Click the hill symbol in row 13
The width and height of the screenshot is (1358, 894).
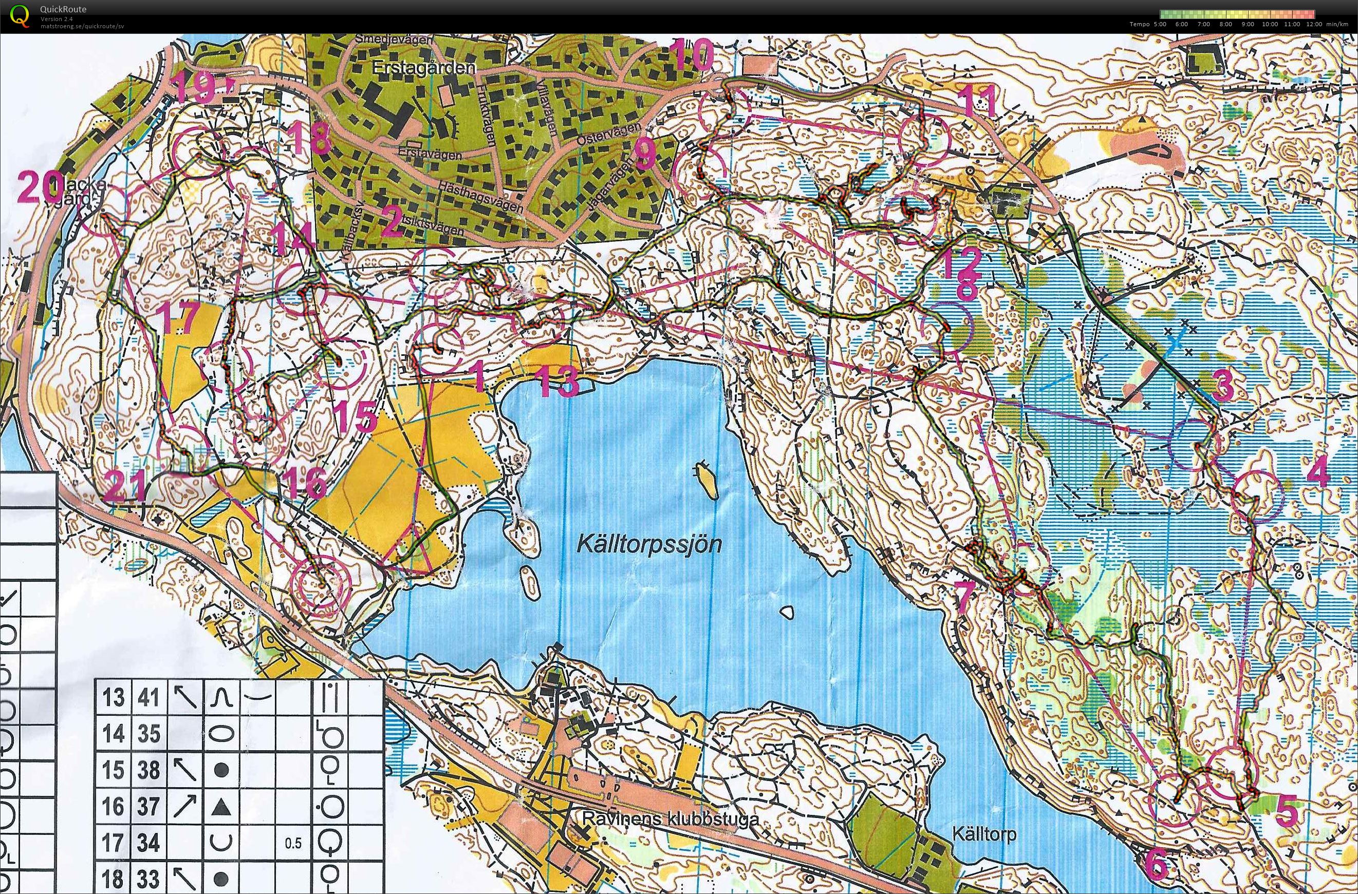click(x=221, y=697)
